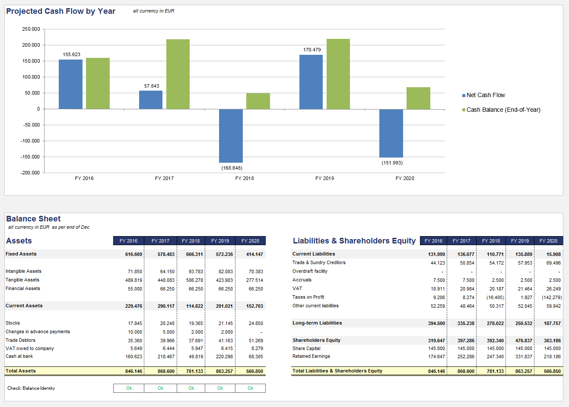Image resolution: width=569 pixels, height=407 pixels.
Task: Click the last Ok balance check cell
Action: tap(250, 388)
